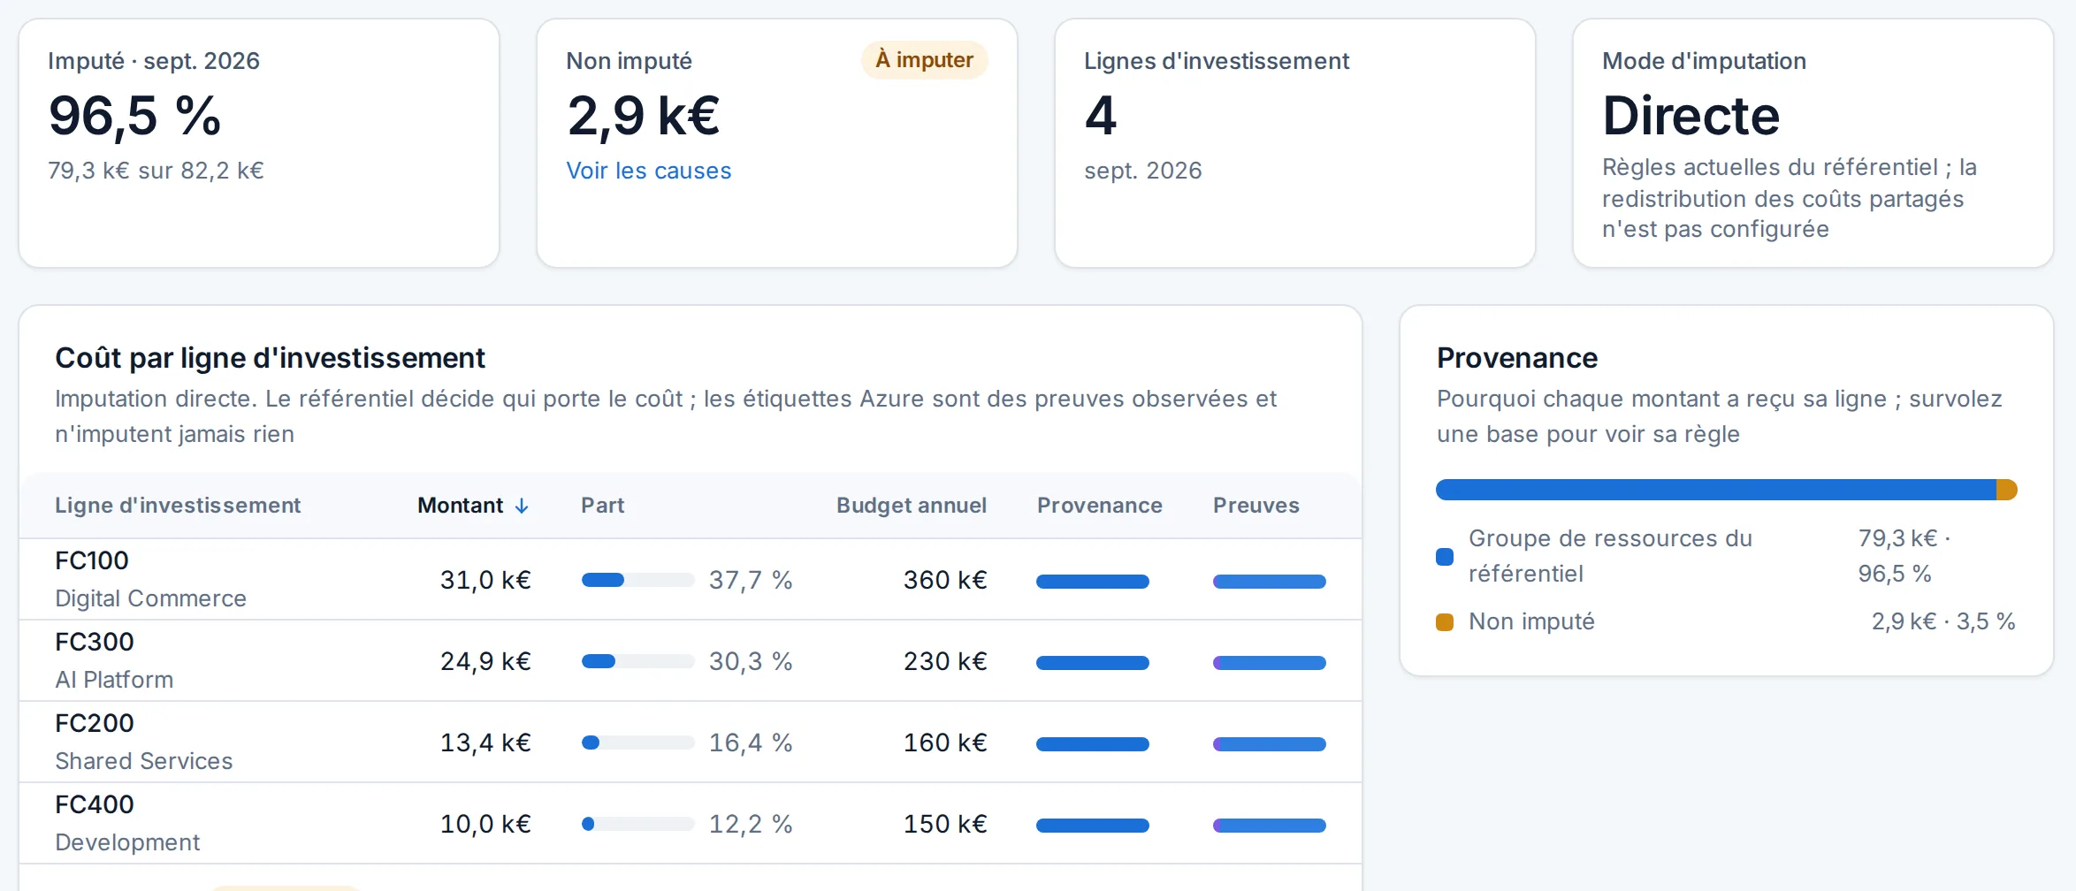2076x891 pixels.
Task: Select the 'Digital Commerce' line name
Action: (x=150, y=598)
